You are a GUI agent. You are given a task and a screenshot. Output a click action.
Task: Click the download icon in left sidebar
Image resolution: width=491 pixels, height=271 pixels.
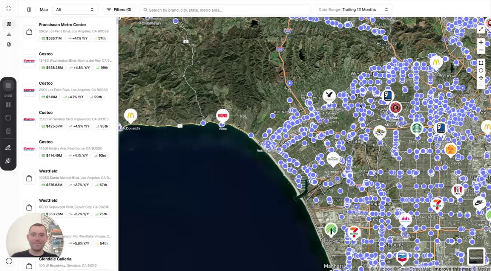[x=9, y=34]
